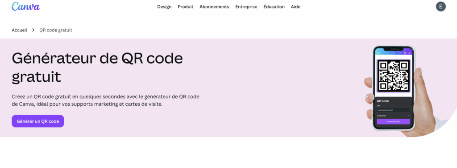Click the QR code gratuit breadcrumb
Screen dimensions: 457x168
(x=56, y=30)
